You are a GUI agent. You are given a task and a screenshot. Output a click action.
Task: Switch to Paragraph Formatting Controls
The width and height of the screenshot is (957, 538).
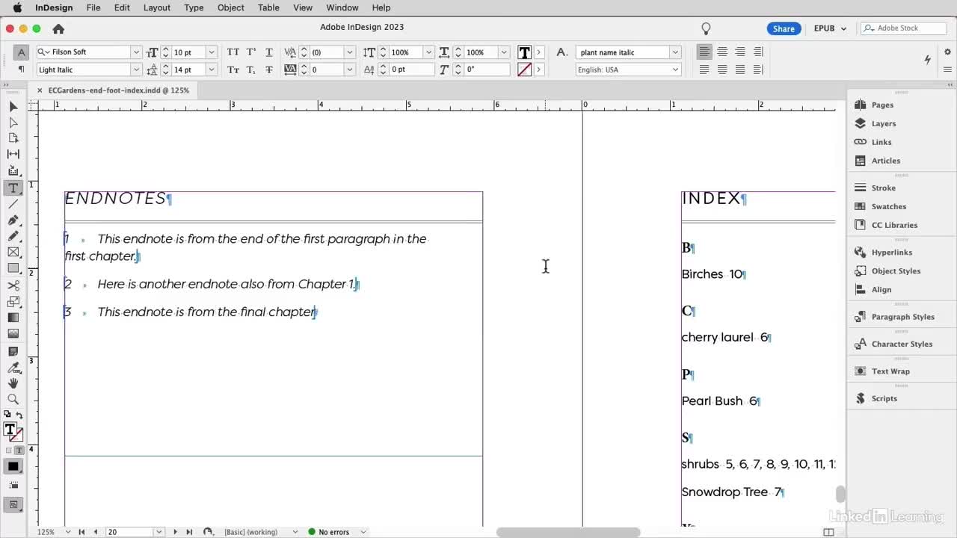[21, 69]
